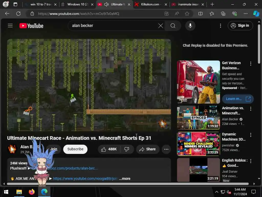The height and width of the screenshot is (197, 262).
Task: Switch to the 'Windows 10 (2' tab
Action: 77,4
